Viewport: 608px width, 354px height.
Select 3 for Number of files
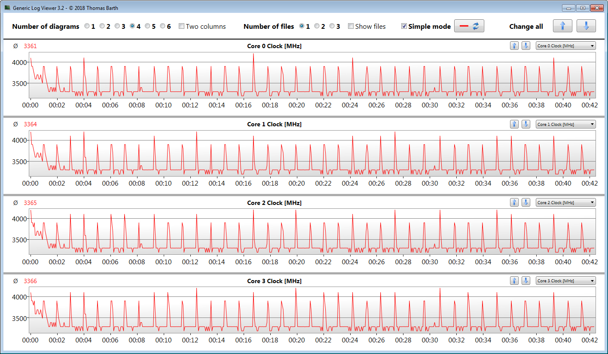pos(332,26)
